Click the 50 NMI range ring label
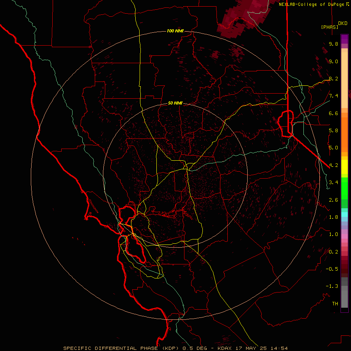This screenshot has height=351, width=351. (x=175, y=103)
